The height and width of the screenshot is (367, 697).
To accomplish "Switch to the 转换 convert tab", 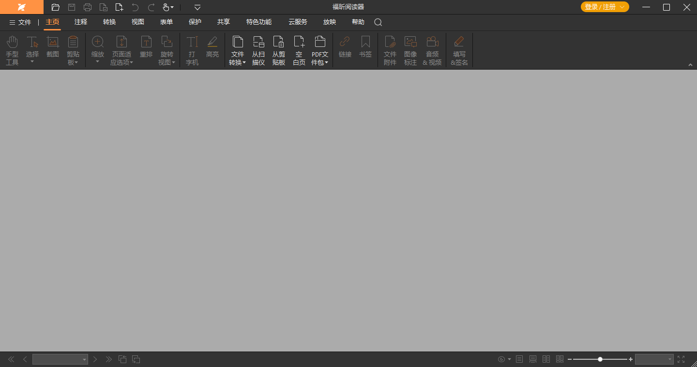I will 109,22.
